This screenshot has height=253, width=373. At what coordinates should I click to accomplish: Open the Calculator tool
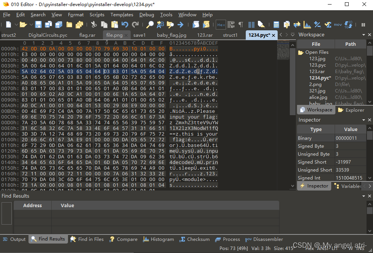[276, 24]
